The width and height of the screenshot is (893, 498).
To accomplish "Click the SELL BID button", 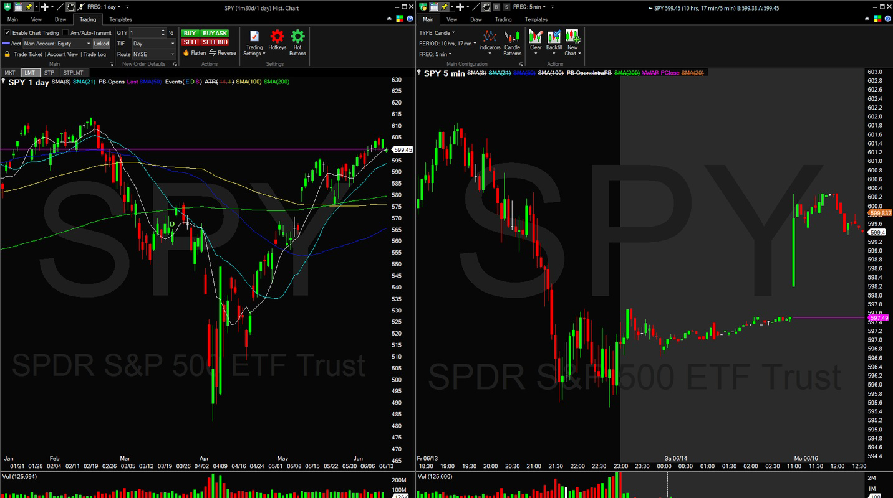I will (x=215, y=42).
